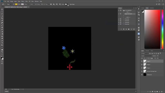
Task: Open the tool mode Shape dropdown
Action: 9,4
